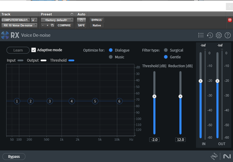Viewport: 233px width, 162px height.
Task: Click the Threshold legend label
Action: 58,60
